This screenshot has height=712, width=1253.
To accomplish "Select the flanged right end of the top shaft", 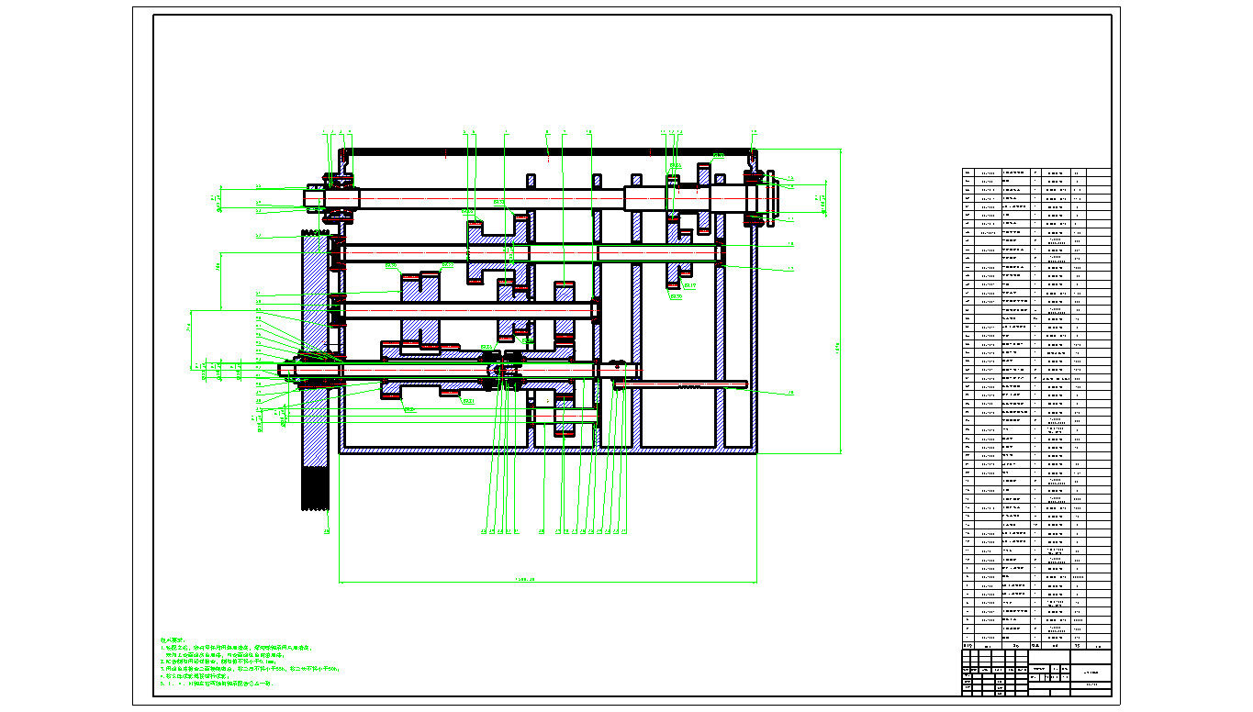I will [x=769, y=195].
